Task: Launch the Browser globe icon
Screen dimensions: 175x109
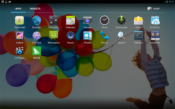Action: 37,20
